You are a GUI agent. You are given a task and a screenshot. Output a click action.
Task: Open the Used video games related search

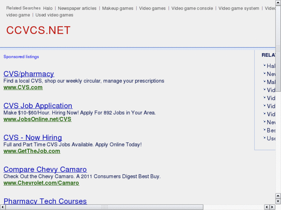(x=54, y=15)
